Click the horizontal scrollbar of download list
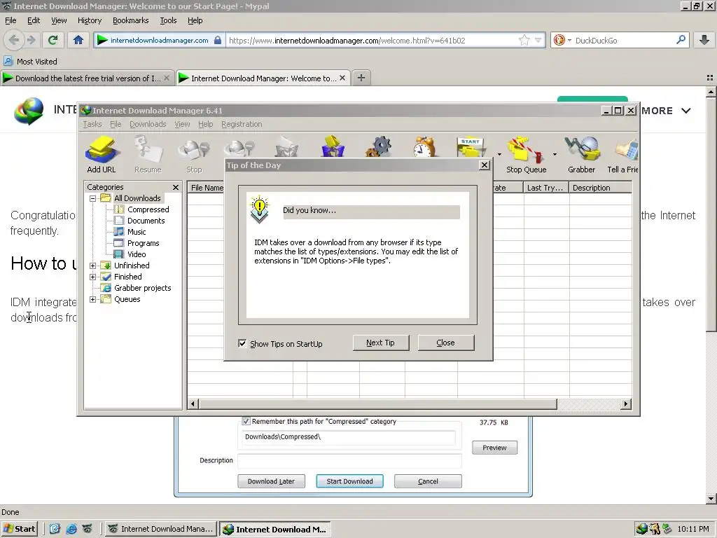The image size is (717, 538). tap(377, 404)
